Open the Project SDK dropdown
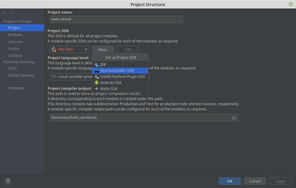Screen dimensions: 296x188 69,49
